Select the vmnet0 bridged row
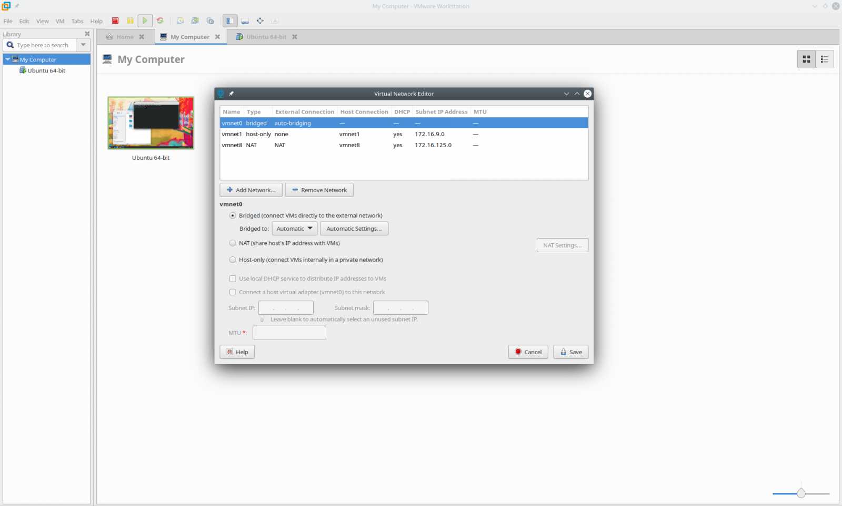This screenshot has height=506, width=842. (x=404, y=123)
